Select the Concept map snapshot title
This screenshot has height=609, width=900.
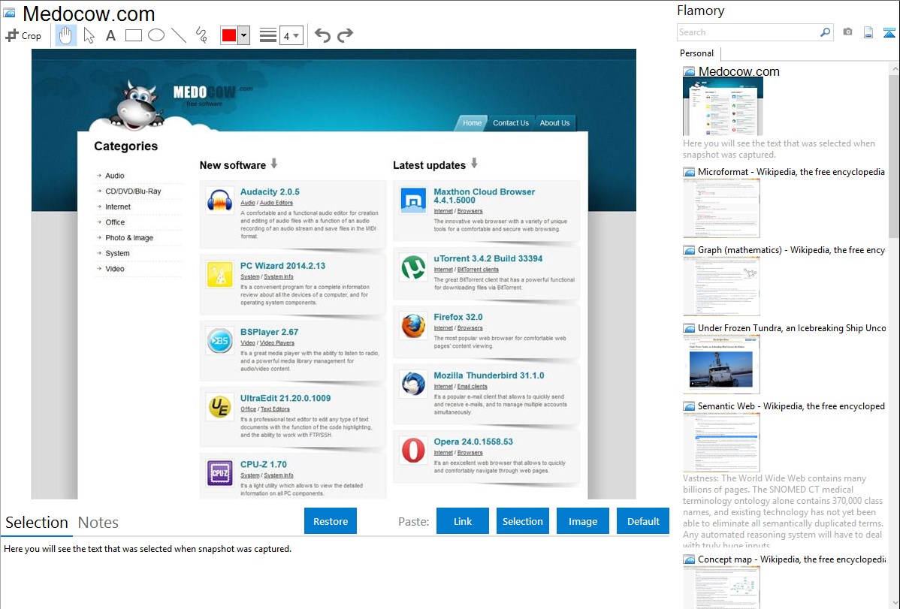pos(792,559)
